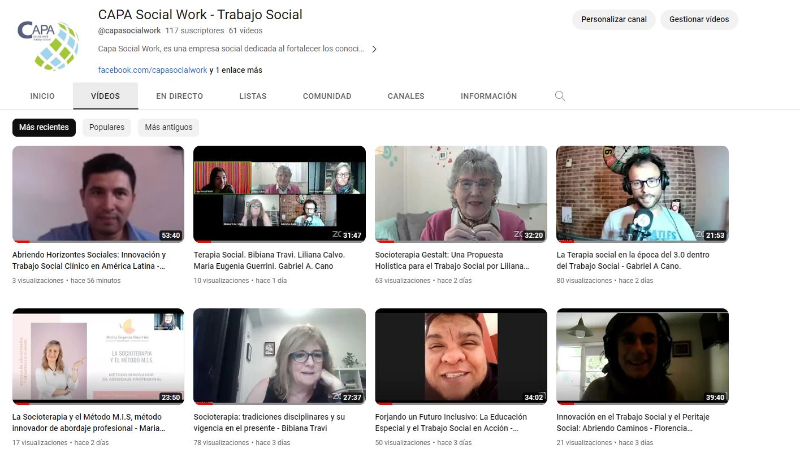The height and width of the screenshot is (462, 800).
Task: Click the title 'Terapia Social. Bibiana Travi. Liliana Calvo.'
Action: pos(269,255)
